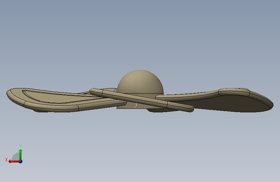
Task: Click the green Y axis arrow of triad
Action: [21, 155]
